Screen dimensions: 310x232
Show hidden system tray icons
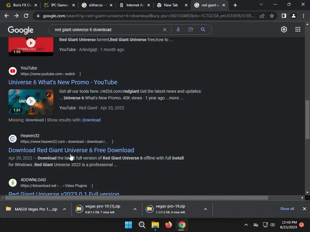246,225
